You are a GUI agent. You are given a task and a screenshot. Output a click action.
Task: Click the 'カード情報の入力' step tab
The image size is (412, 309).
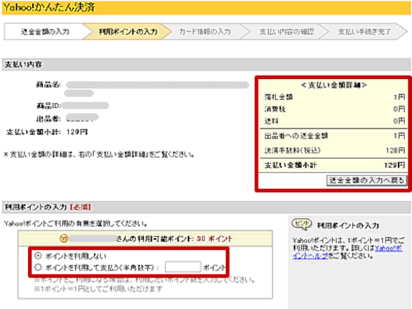205,32
